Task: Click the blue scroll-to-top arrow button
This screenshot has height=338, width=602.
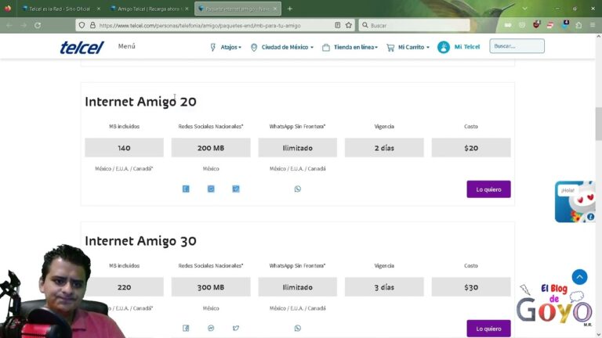Action: coord(579,277)
